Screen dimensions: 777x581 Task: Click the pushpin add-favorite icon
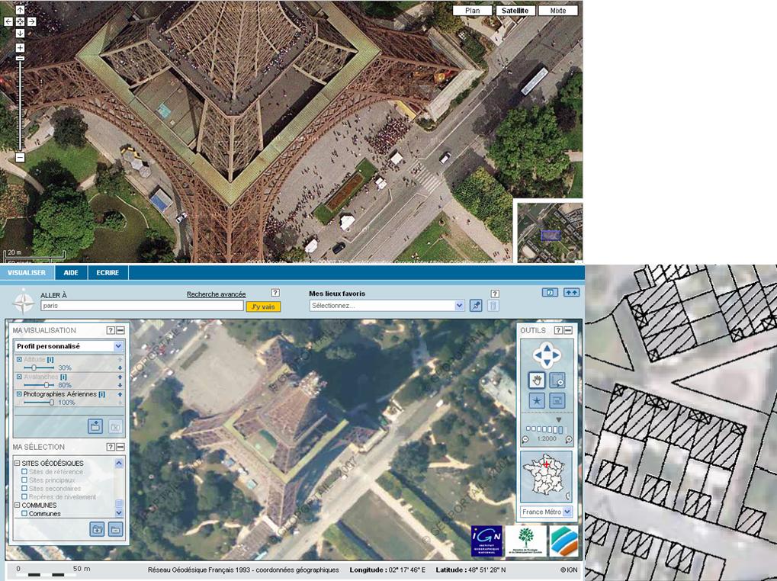476,306
